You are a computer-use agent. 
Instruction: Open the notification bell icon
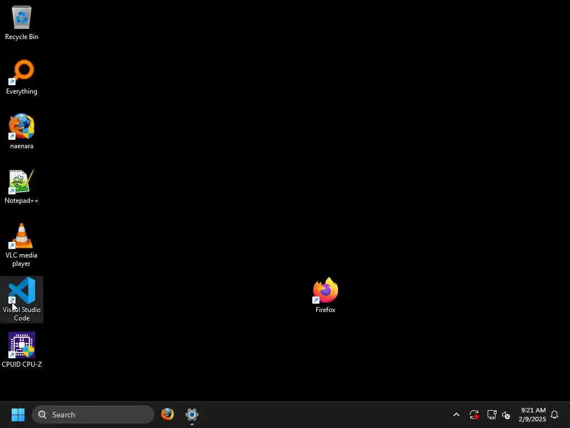point(554,415)
